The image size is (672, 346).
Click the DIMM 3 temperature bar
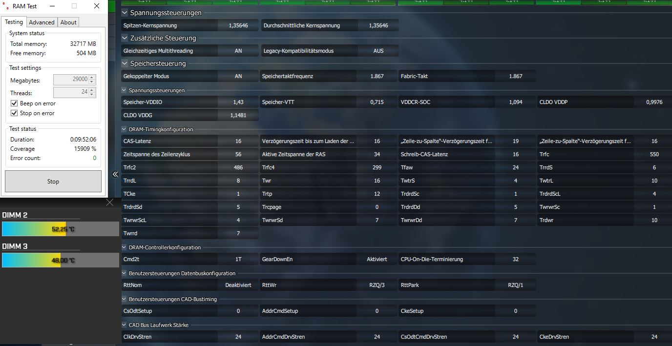61,260
